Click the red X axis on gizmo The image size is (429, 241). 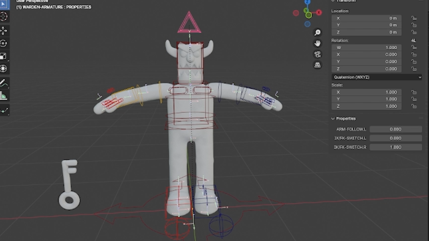pyautogui.click(x=319, y=12)
